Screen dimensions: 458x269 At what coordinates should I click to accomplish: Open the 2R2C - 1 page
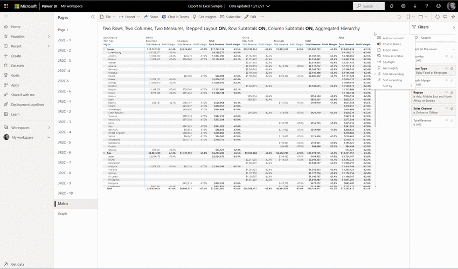pos(64,40)
